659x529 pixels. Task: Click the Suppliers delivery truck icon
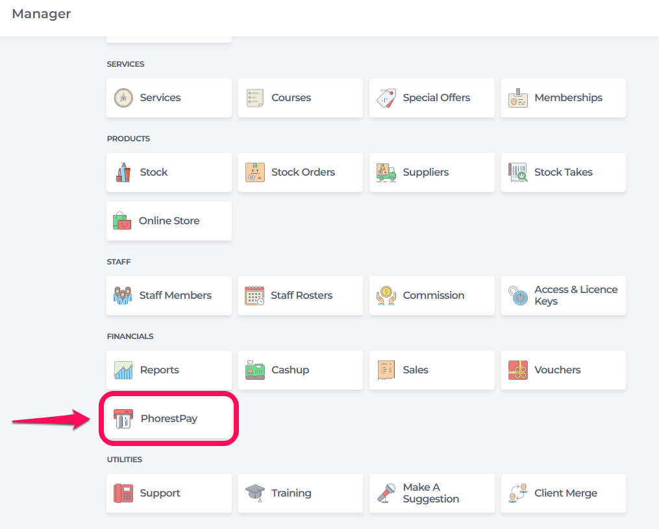(386, 172)
